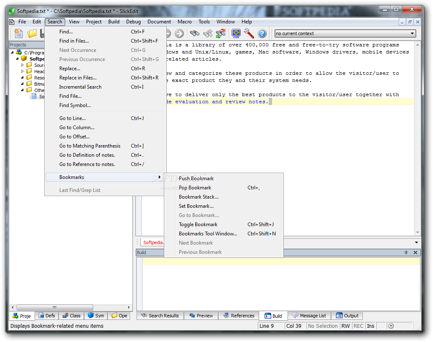Close the Build tool window
The image size is (433, 342).
415,253
